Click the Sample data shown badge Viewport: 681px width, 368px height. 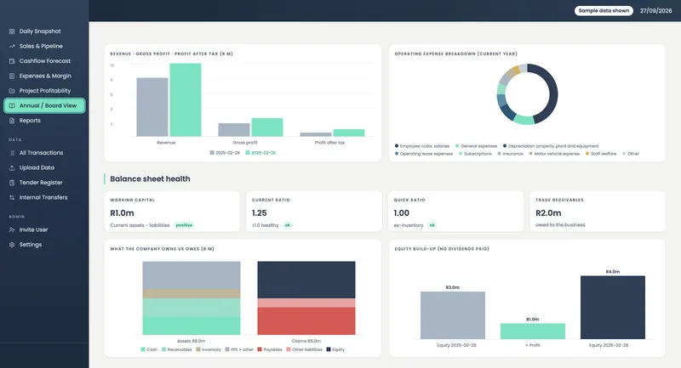[x=604, y=10]
